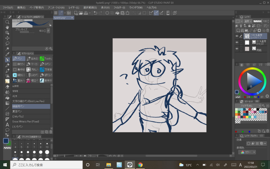Open the ウィンドウ(W) menu

coord(136,7)
